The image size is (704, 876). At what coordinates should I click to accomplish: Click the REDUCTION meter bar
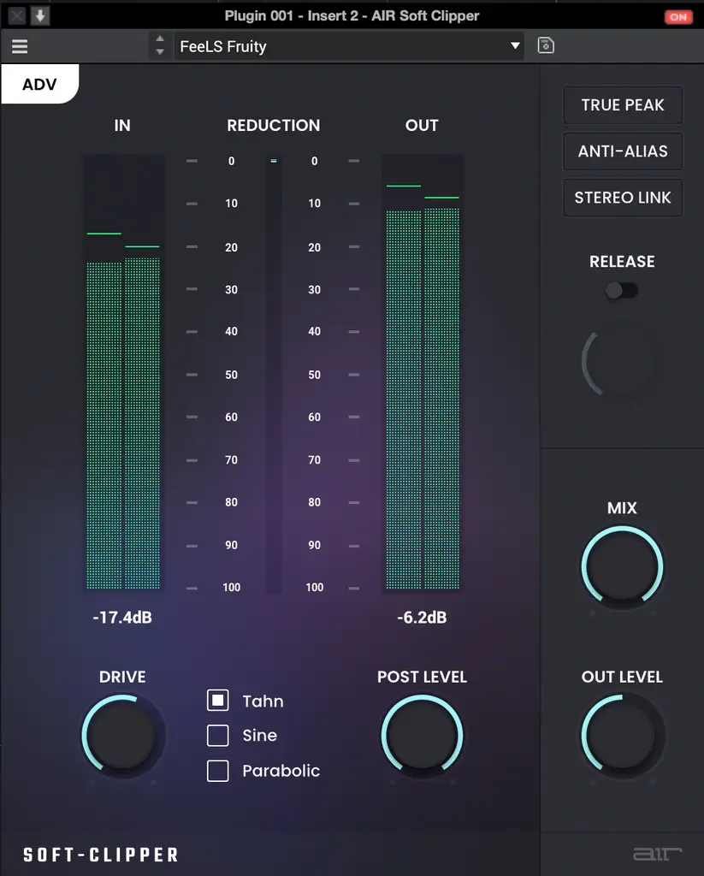pyautogui.click(x=274, y=375)
